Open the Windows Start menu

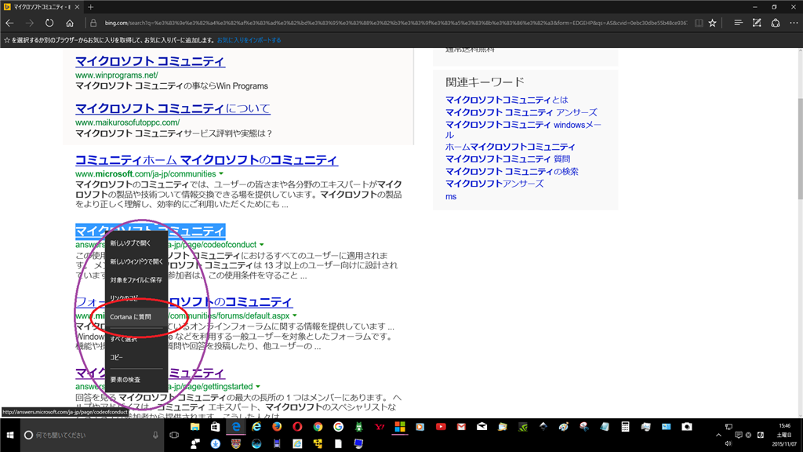9,435
